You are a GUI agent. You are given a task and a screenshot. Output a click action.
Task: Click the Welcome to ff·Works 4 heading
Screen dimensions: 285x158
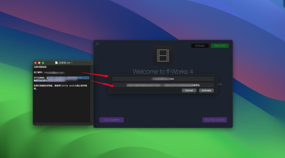coord(163,72)
